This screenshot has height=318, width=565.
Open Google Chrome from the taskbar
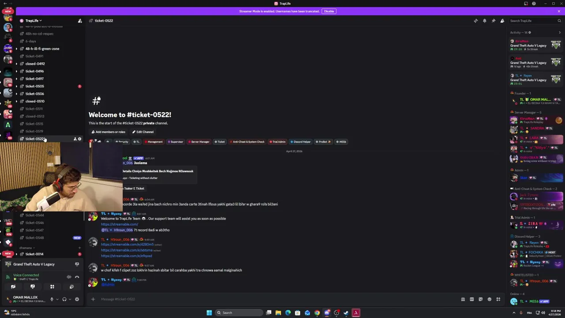(x=317, y=313)
